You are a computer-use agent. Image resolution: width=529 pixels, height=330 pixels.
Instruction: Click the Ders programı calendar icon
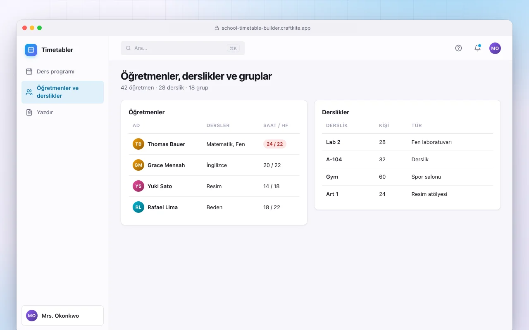click(29, 71)
